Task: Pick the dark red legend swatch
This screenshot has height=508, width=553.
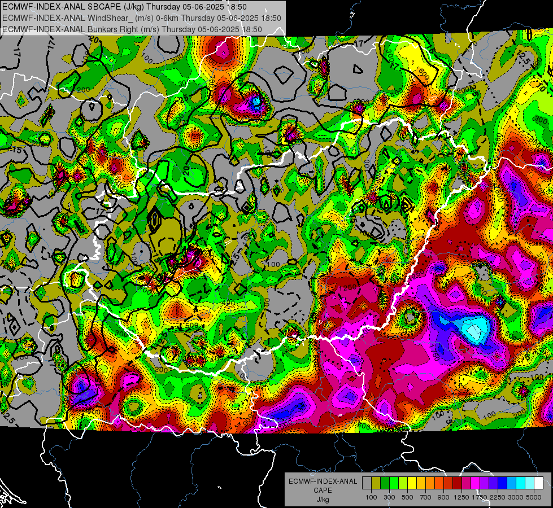Action: 457,483
